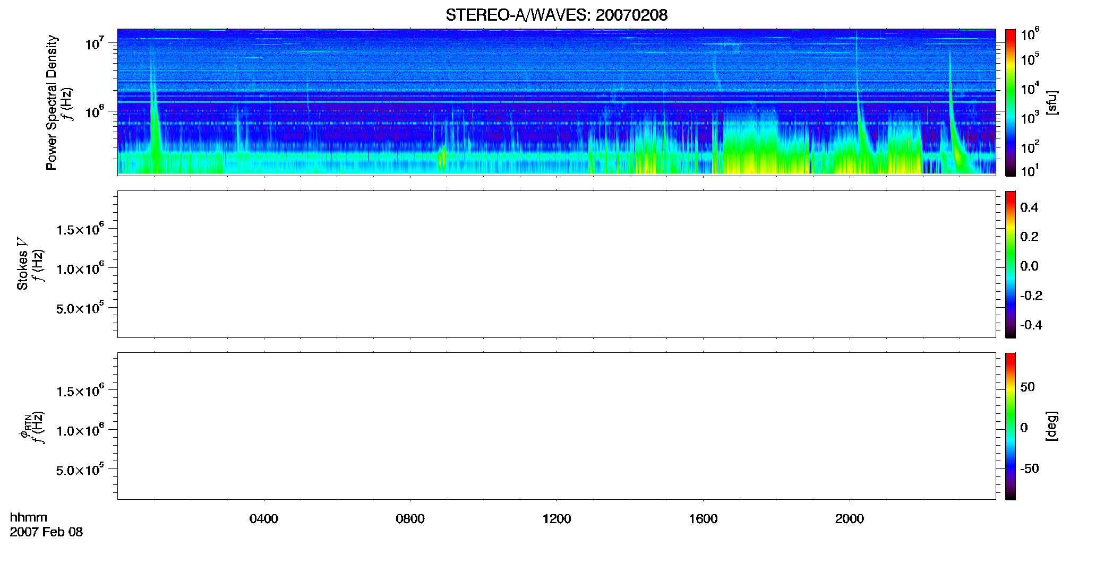Click the 1.5×10⁶ tick in Stokes panel
The width and height of the screenshot is (1113, 573).
click(x=80, y=229)
